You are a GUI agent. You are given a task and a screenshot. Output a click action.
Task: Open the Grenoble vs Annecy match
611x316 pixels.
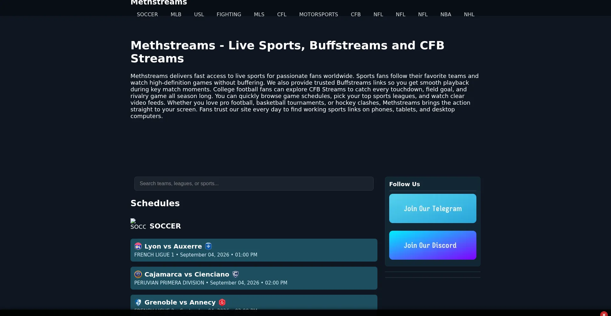(254, 302)
